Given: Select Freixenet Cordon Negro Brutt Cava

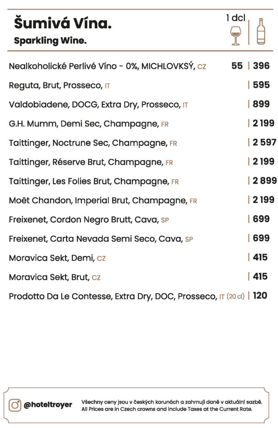Looking at the screenshot, I should coord(89,220).
